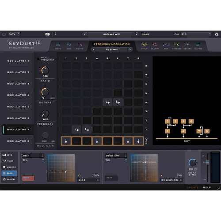Click the Feedback knob
Image resolution: width=221 pixels, height=221 pixels.
pos(45,114)
